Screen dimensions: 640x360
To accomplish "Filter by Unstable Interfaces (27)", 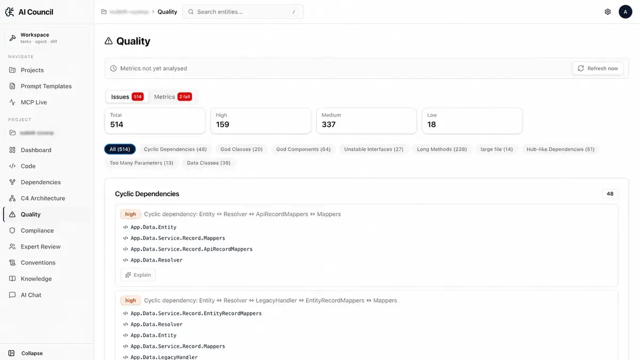I will (374, 149).
